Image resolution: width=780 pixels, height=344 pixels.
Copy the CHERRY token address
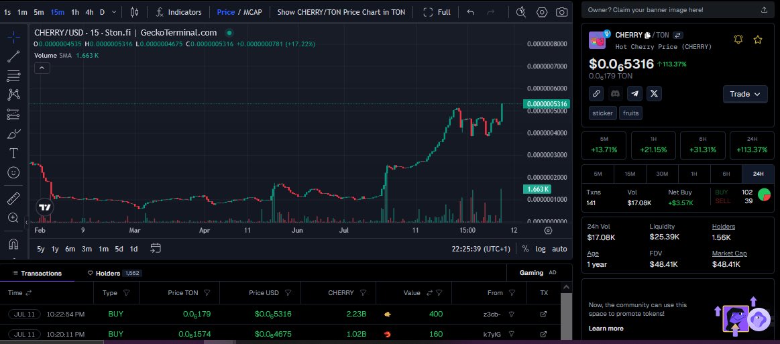click(648, 36)
